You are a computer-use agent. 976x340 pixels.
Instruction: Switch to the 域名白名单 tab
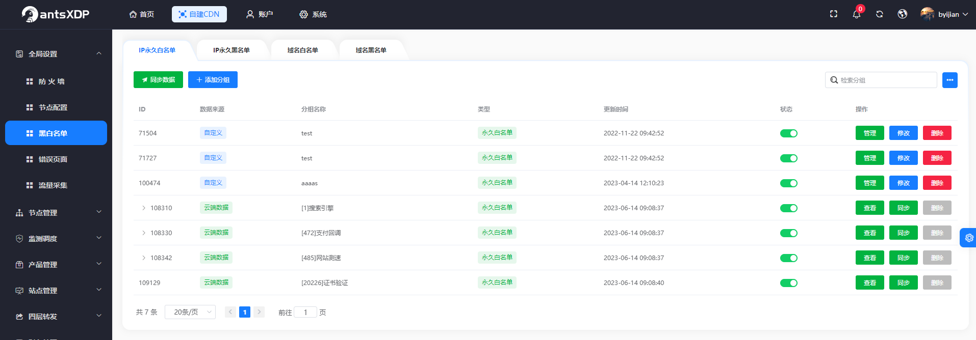pyautogui.click(x=302, y=50)
